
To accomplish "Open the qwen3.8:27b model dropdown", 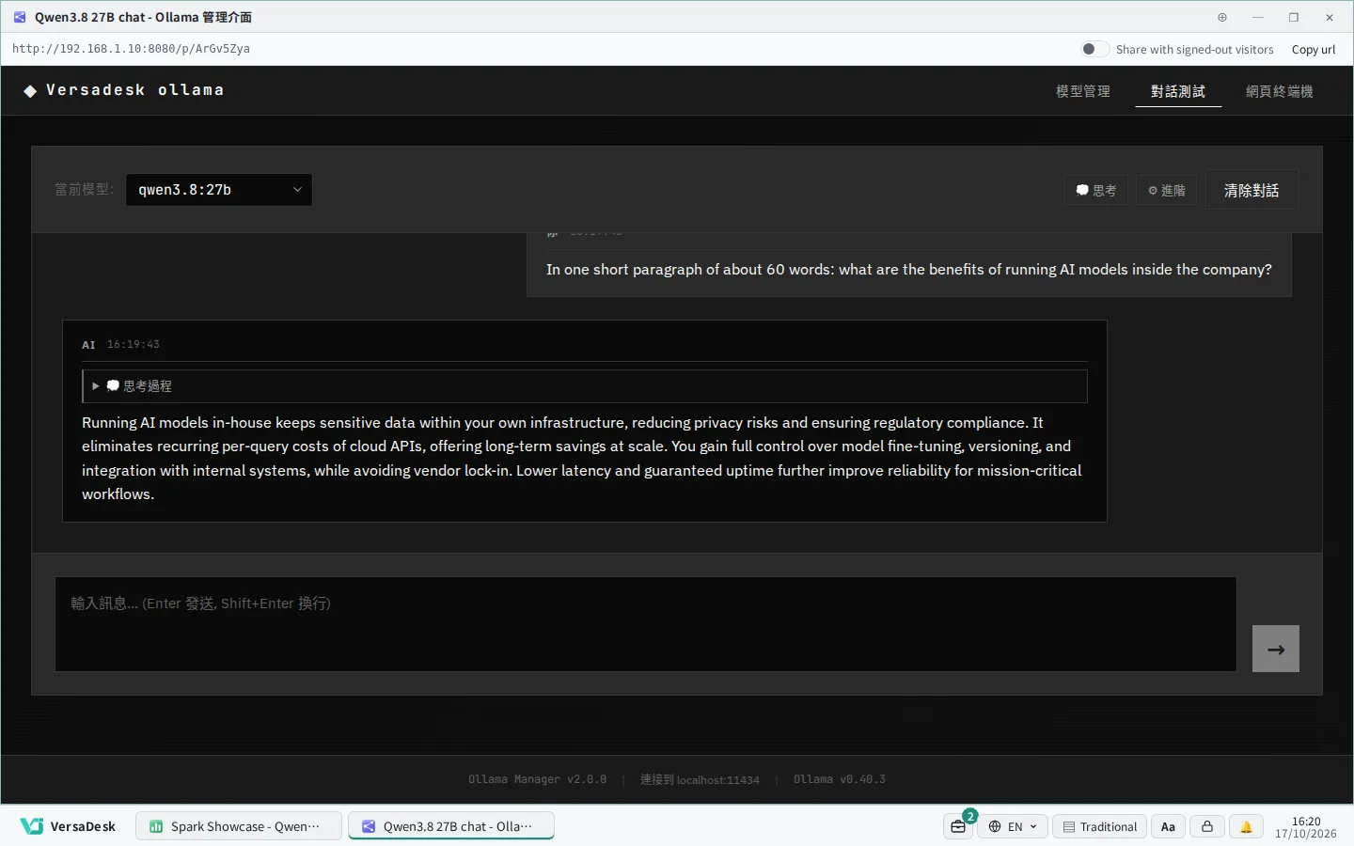I will click(x=219, y=190).
